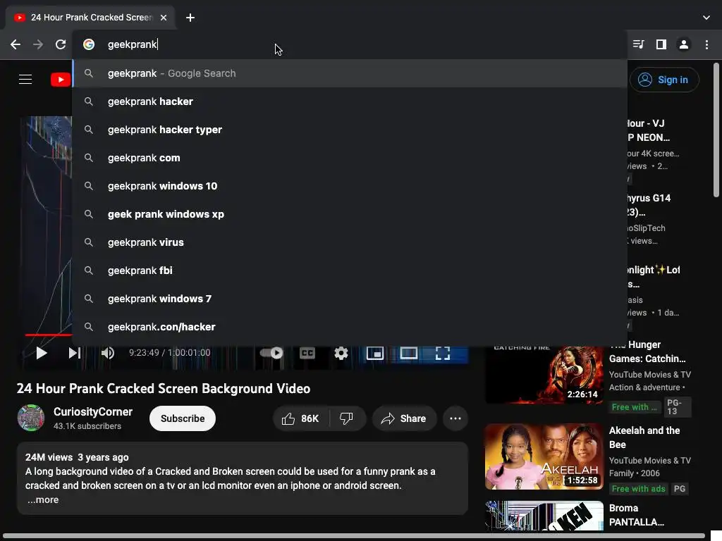Open the YouTube hamburger guide menu
The width and height of the screenshot is (722, 541).
(x=25, y=79)
